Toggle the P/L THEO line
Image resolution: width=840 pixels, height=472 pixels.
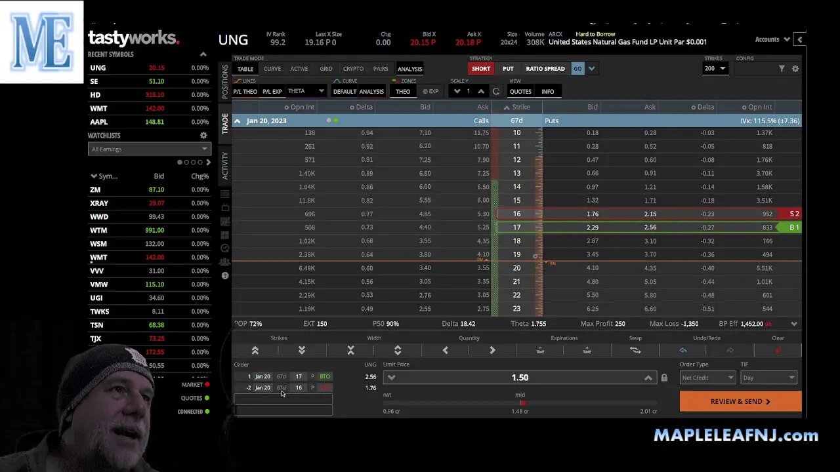(245, 91)
